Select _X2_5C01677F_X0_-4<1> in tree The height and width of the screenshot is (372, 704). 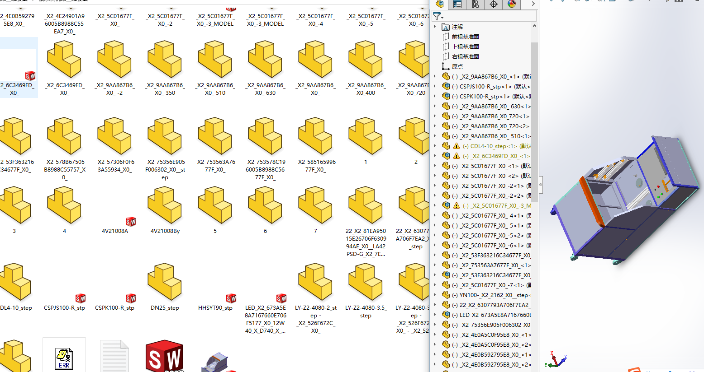(492, 215)
